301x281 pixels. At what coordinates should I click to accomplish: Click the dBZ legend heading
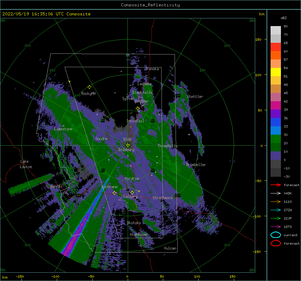pyautogui.click(x=284, y=18)
